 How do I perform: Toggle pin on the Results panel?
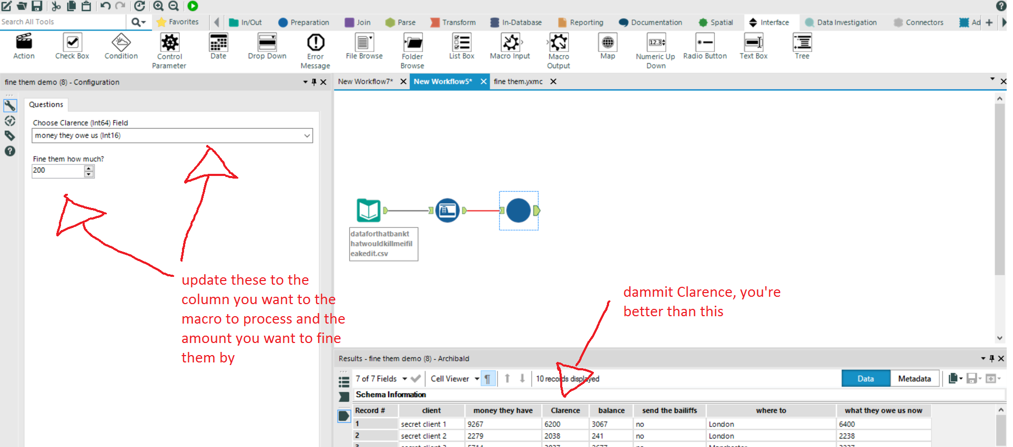click(x=991, y=358)
